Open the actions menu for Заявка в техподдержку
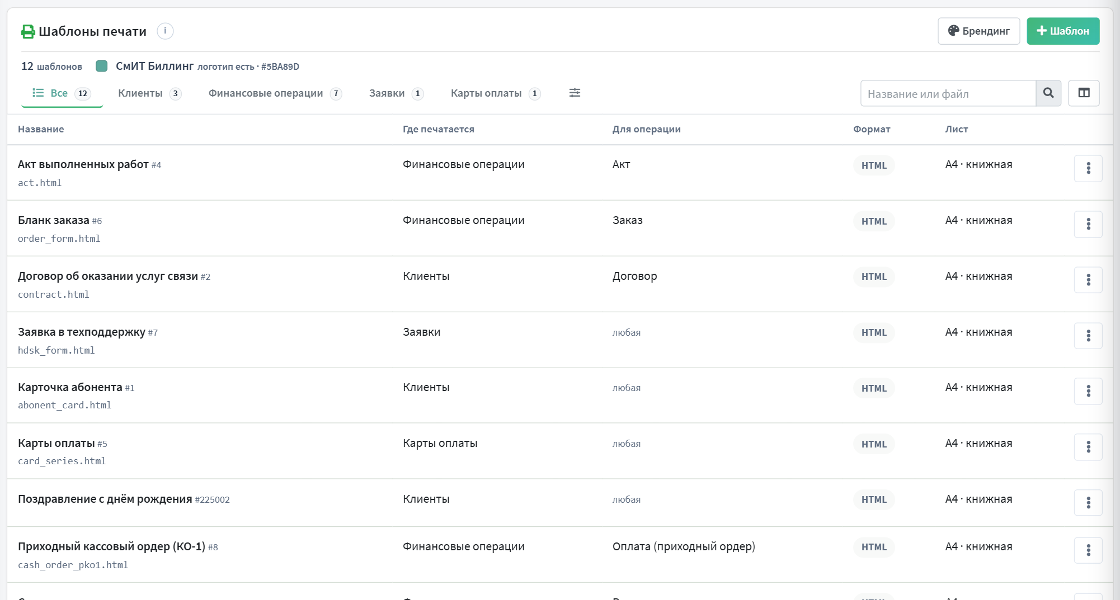1120x600 pixels. 1088,335
